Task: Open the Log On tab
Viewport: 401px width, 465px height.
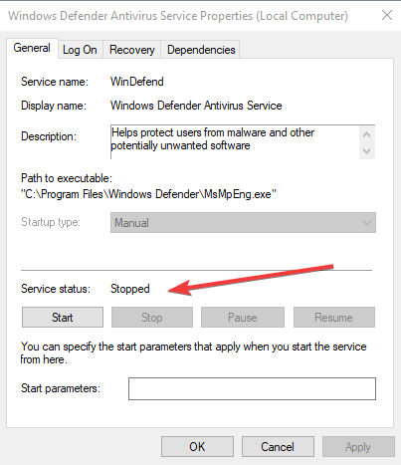Action: click(80, 50)
